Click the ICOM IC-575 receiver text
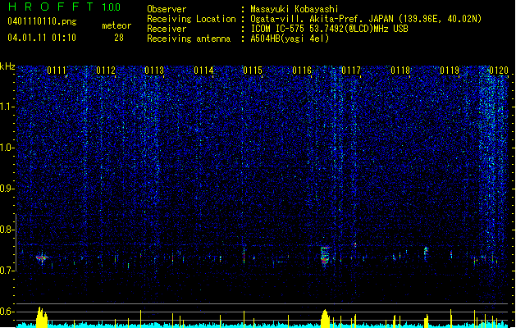Screen dimensions: 516x328 click(329, 29)
